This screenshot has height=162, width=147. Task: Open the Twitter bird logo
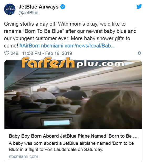pos(139,7)
